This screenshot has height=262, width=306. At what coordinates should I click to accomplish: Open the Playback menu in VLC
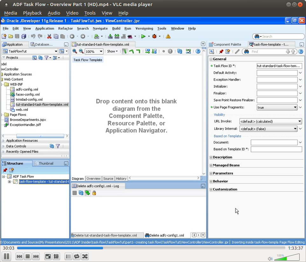click(x=32, y=13)
